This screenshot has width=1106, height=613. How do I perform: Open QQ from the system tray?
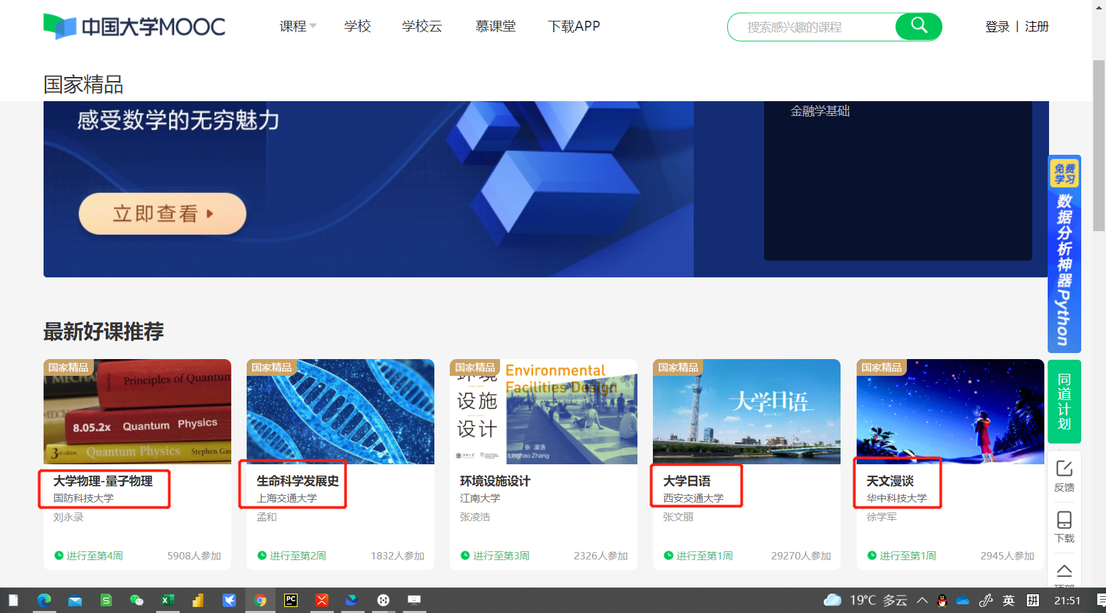coord(942,600)
